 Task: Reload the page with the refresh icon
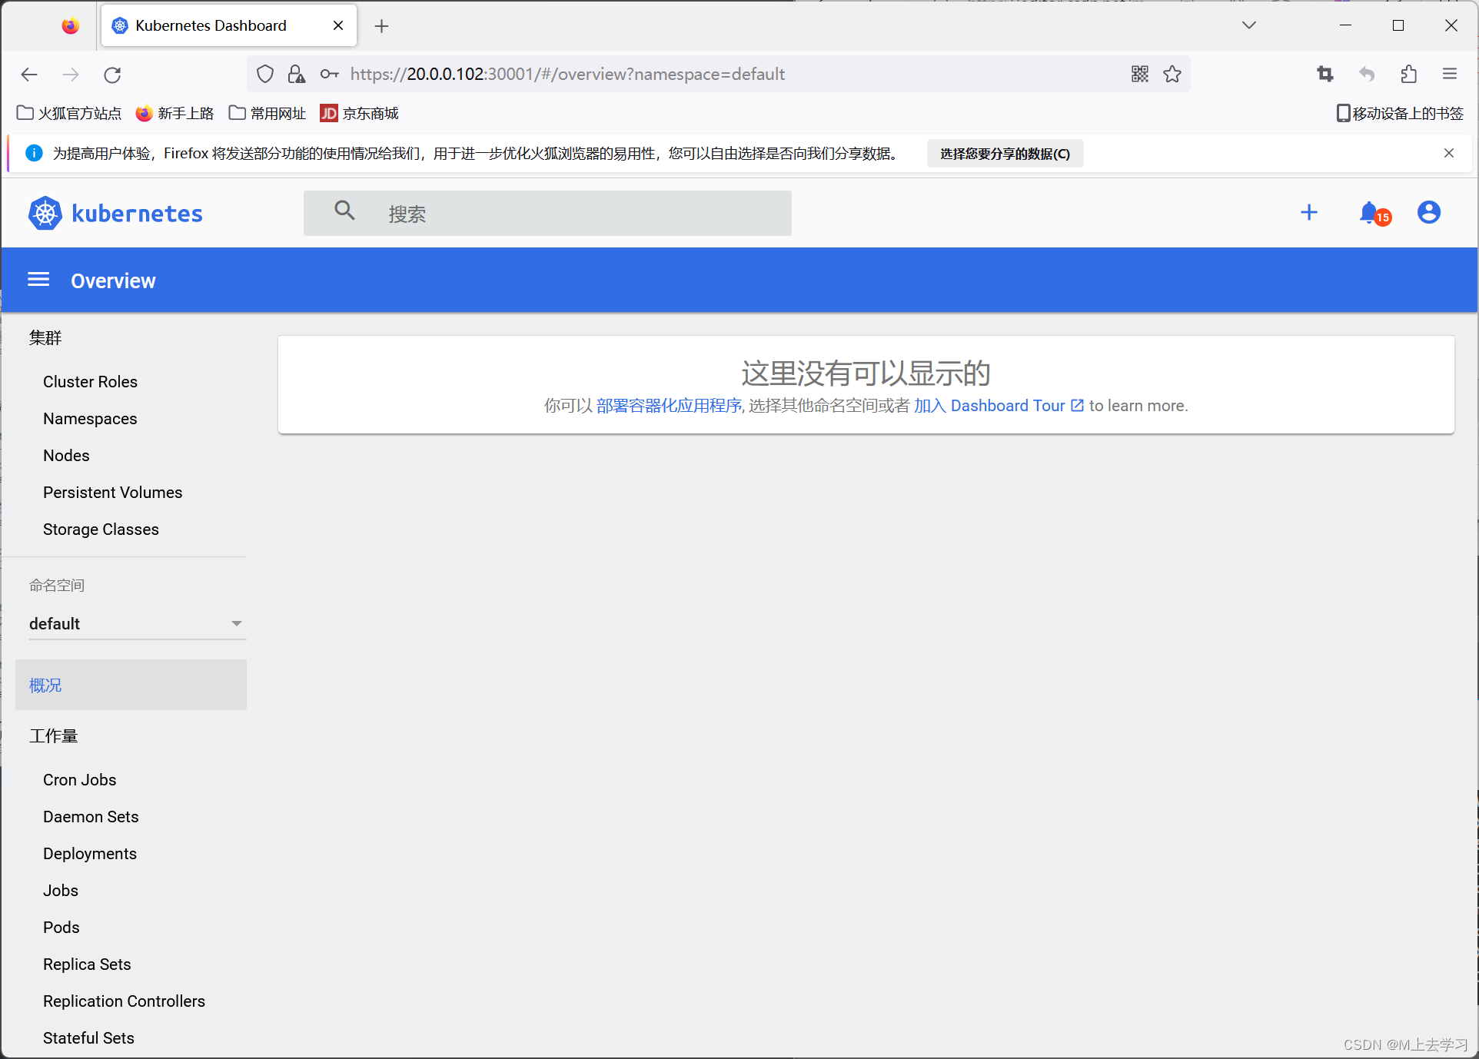coord(112,75)
